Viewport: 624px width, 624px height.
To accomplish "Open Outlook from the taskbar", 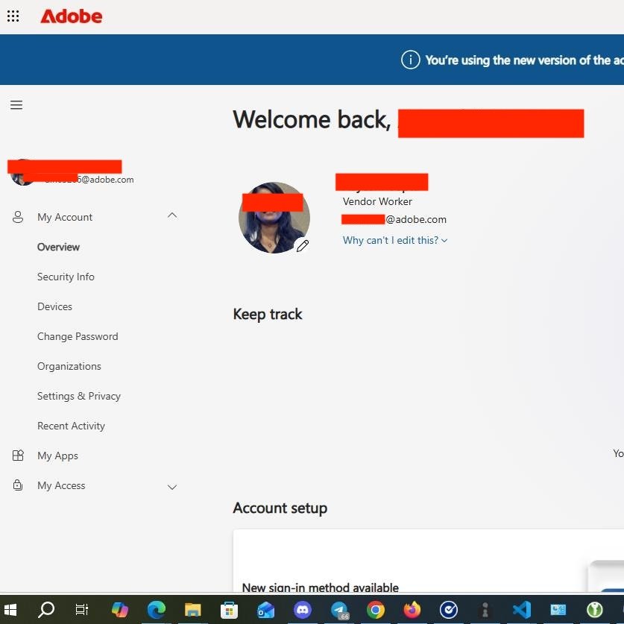I will (x=266, y=610).
